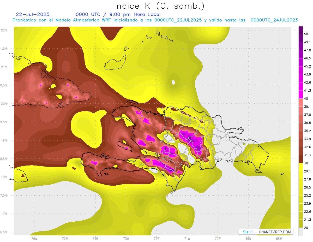Click the colorbar value "49.1"
The width and height of the screenshot is (313, 242).
pos(308,42)
